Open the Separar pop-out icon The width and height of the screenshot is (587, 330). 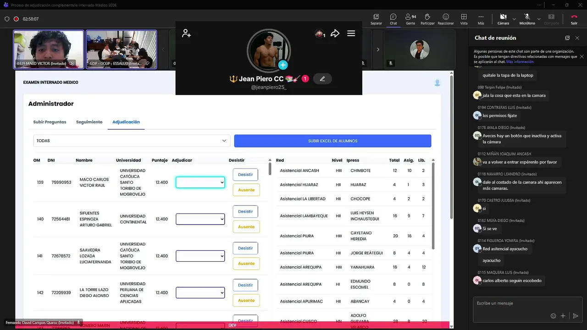pos(376,16)
